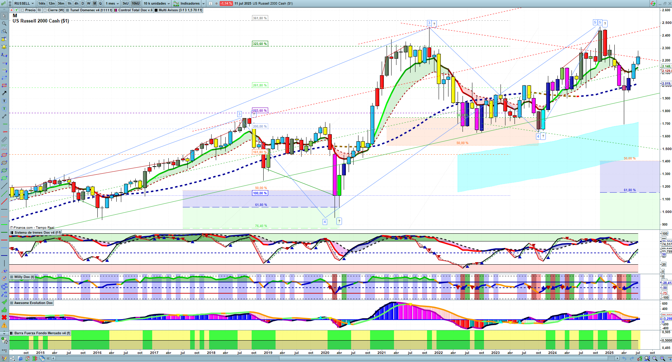Click the 323,60 % Fibonacci level label

click(x=260, y=44)
